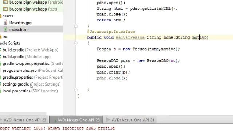233x131 pixels.
Task: Select the assets folder
Action: 8,16
